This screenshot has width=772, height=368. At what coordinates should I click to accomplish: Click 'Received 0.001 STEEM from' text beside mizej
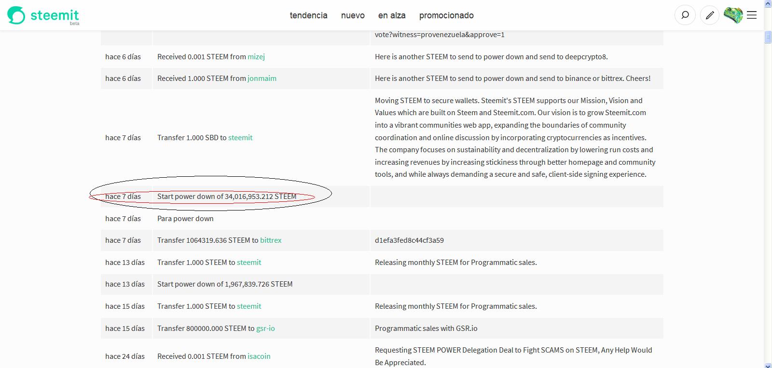(201, 57)
